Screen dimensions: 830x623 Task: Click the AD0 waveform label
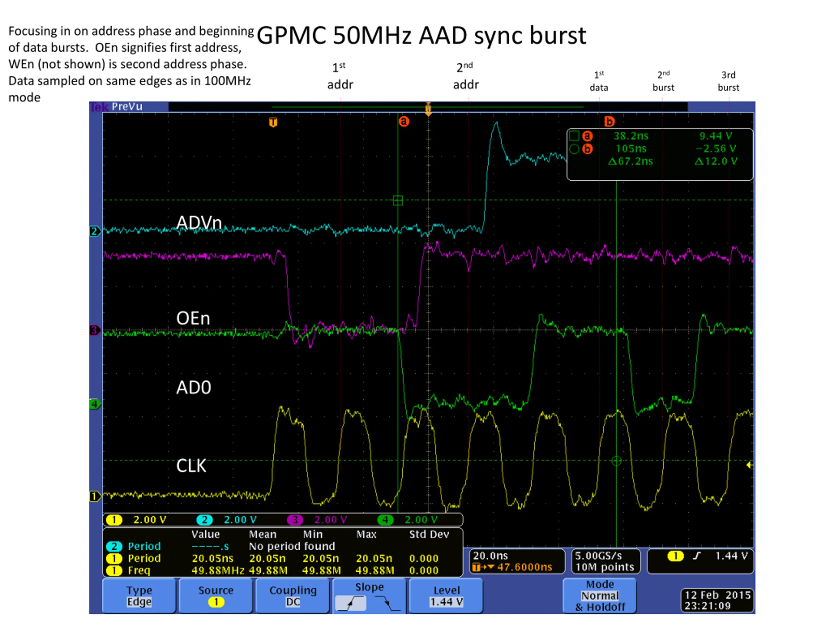[x=194, y=387]
